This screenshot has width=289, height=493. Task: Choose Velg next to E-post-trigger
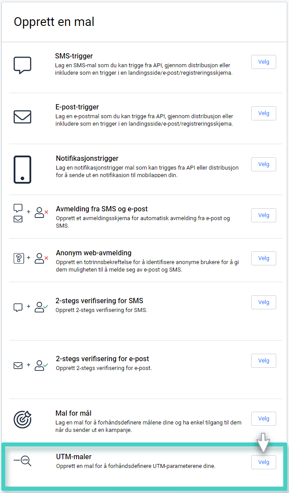coord(263,113)
